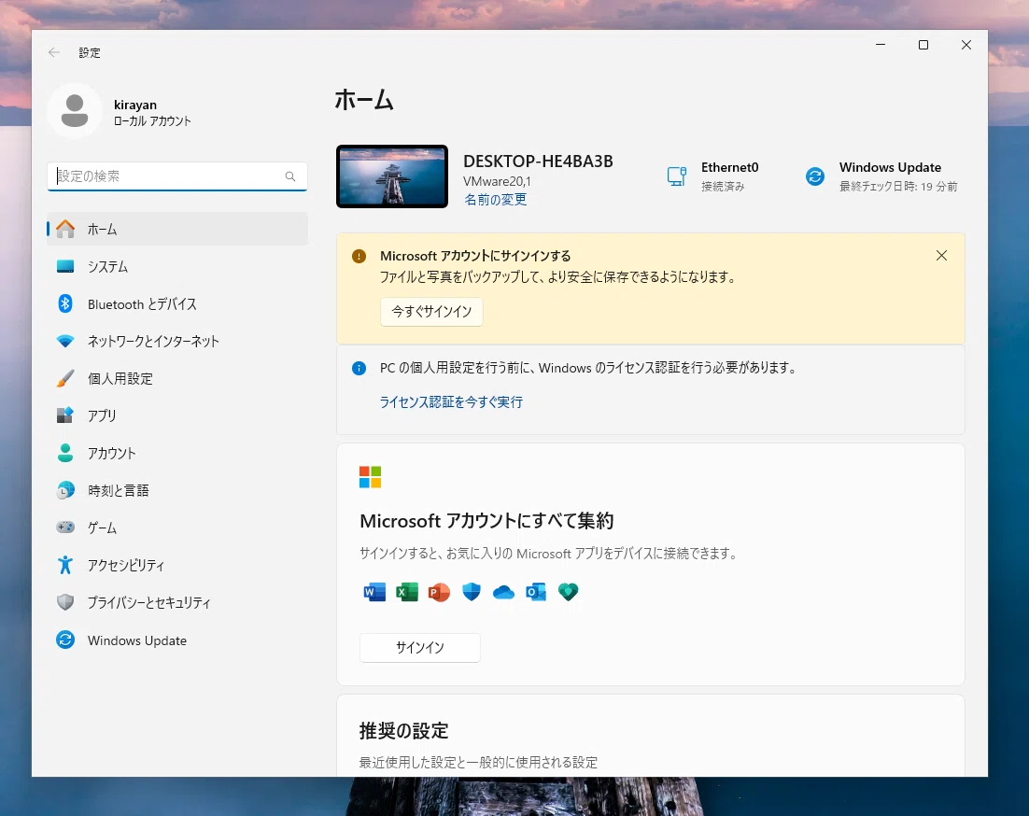Click the アクセシビリティ figure icon
This screenshot has height=816, width=1029.
pos(65,565)
